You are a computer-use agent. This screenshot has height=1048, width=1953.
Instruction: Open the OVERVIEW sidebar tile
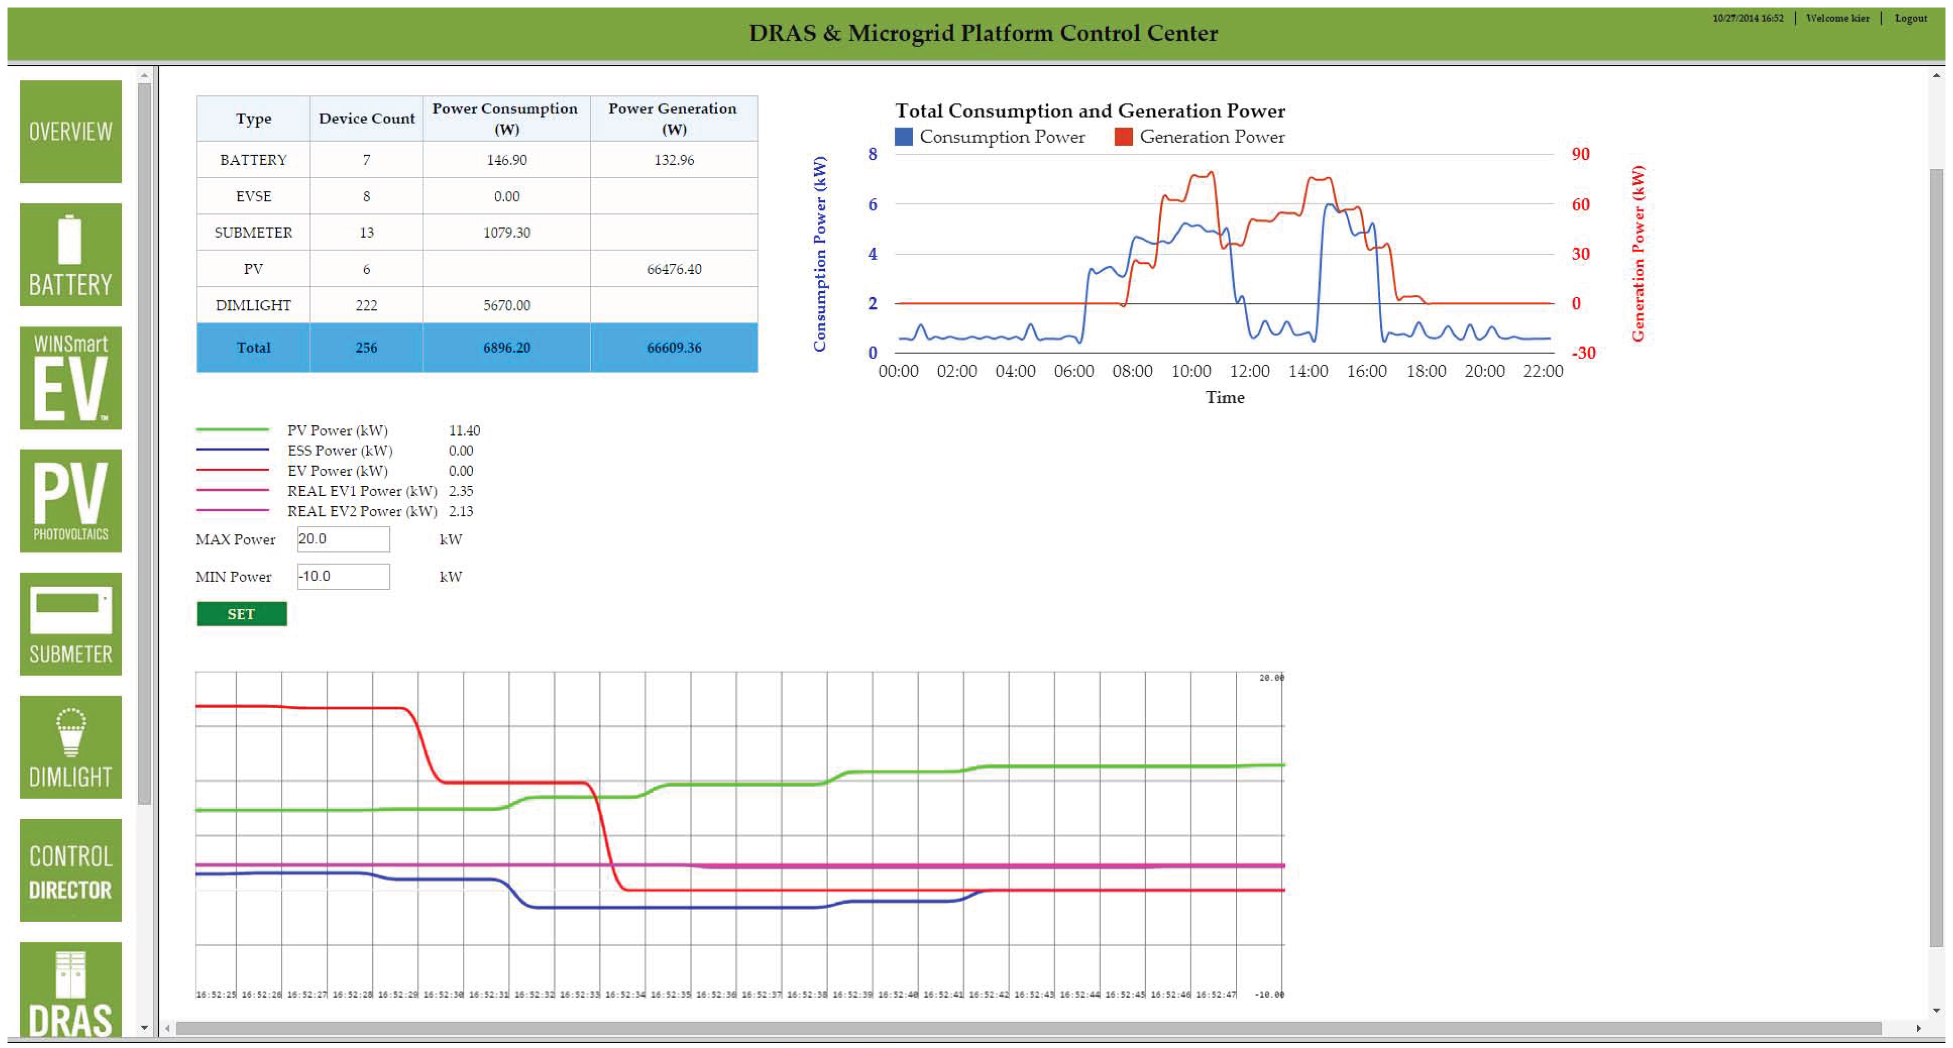point(70,131)
